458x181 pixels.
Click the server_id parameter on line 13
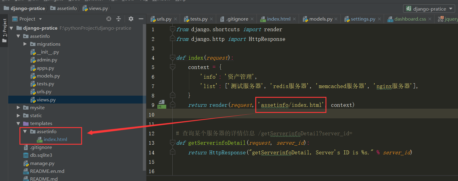click(291, 143)
